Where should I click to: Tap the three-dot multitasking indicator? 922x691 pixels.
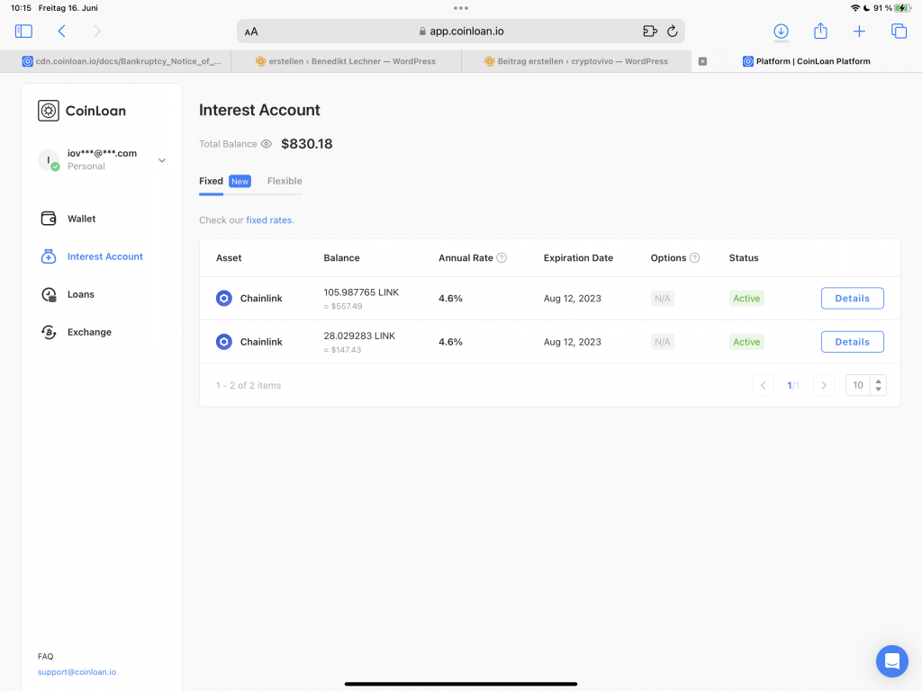coord(461,8)
